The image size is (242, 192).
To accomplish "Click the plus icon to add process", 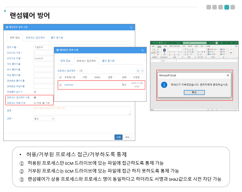I will point(138,71).
